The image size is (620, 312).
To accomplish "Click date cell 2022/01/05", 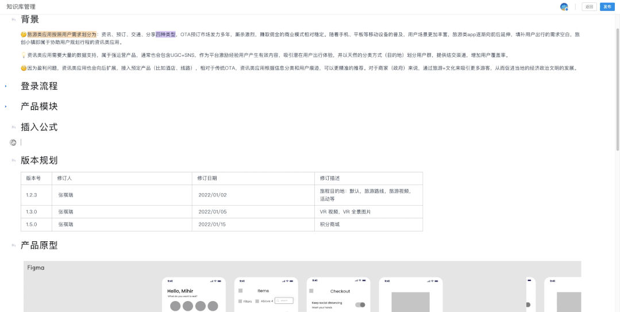I will (x=253, y=211).
